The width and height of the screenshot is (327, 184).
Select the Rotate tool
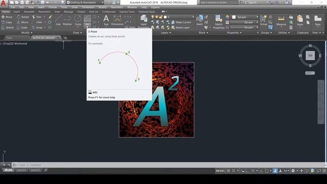pyautogui.click(x=23, y=17)
